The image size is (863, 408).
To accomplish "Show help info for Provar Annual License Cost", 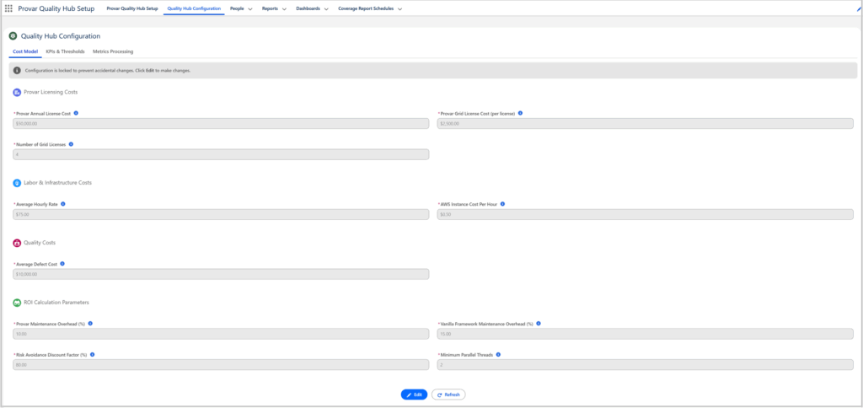I will 76,113.
